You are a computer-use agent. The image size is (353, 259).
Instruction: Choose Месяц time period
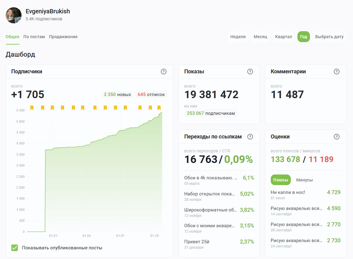pyautogui.click(x=260, y=37)
